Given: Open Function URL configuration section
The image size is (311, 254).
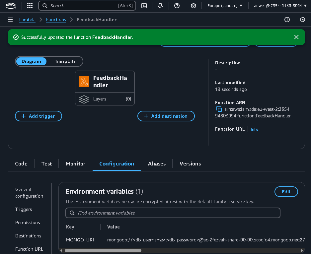Looking at the screenshot, I should tap(29, 249).
